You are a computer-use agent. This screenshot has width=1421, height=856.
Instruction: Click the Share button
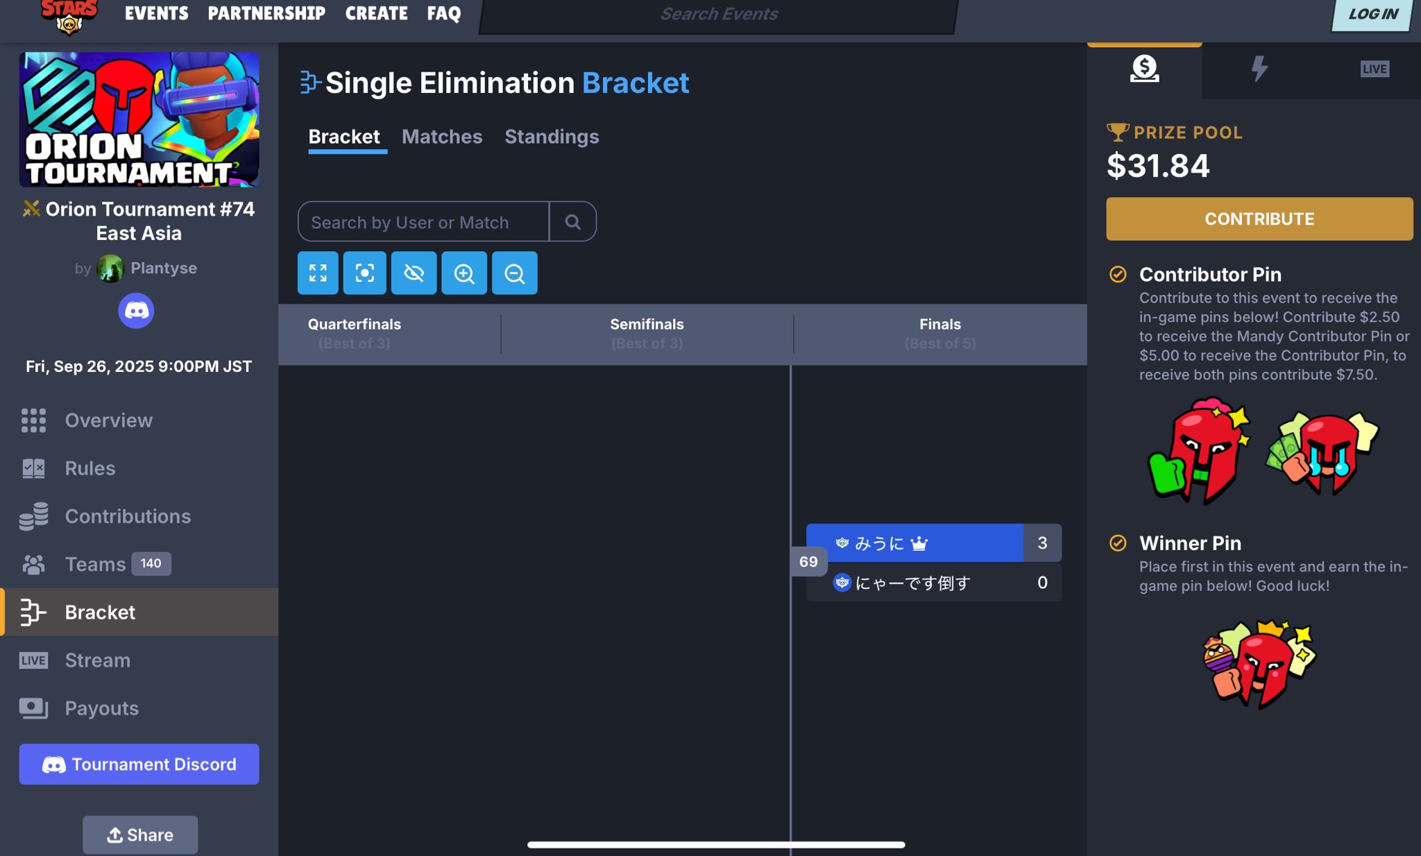coord(140,834)
